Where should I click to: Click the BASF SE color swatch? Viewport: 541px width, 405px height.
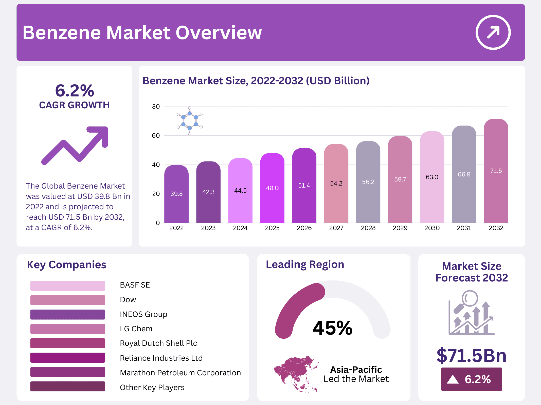(68, 286)
